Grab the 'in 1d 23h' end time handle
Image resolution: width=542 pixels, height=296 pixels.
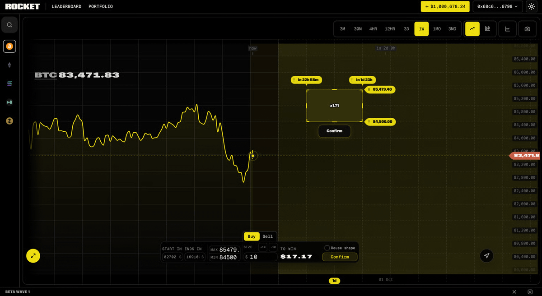(x=362, y=80)
